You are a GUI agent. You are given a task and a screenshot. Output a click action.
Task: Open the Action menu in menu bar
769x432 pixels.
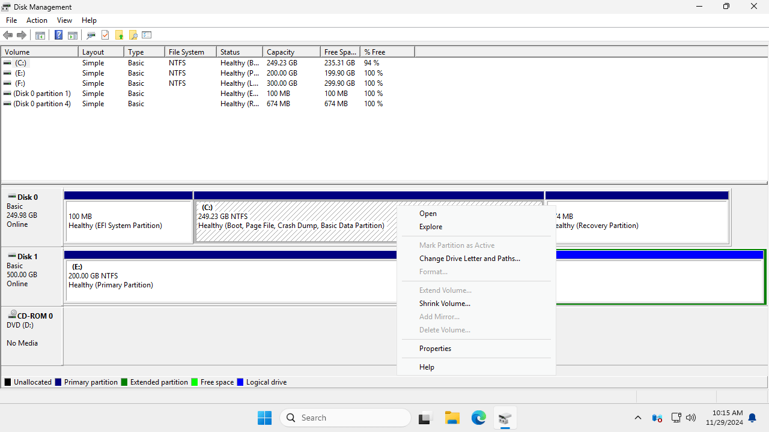coord(37,20)
